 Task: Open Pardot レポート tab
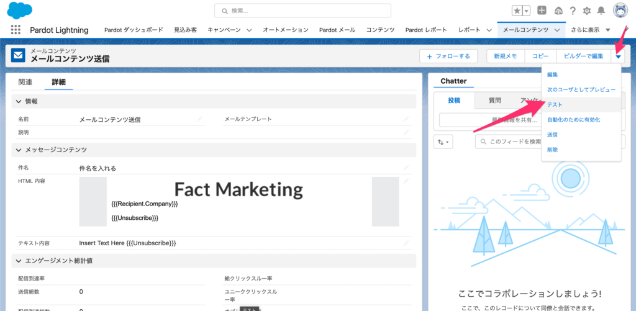[426, 30]
